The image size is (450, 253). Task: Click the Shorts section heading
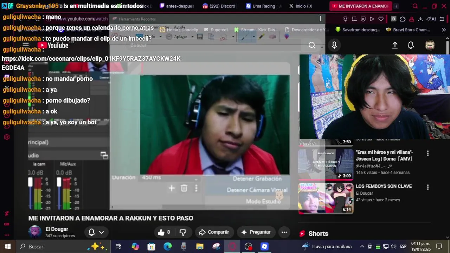318,234
